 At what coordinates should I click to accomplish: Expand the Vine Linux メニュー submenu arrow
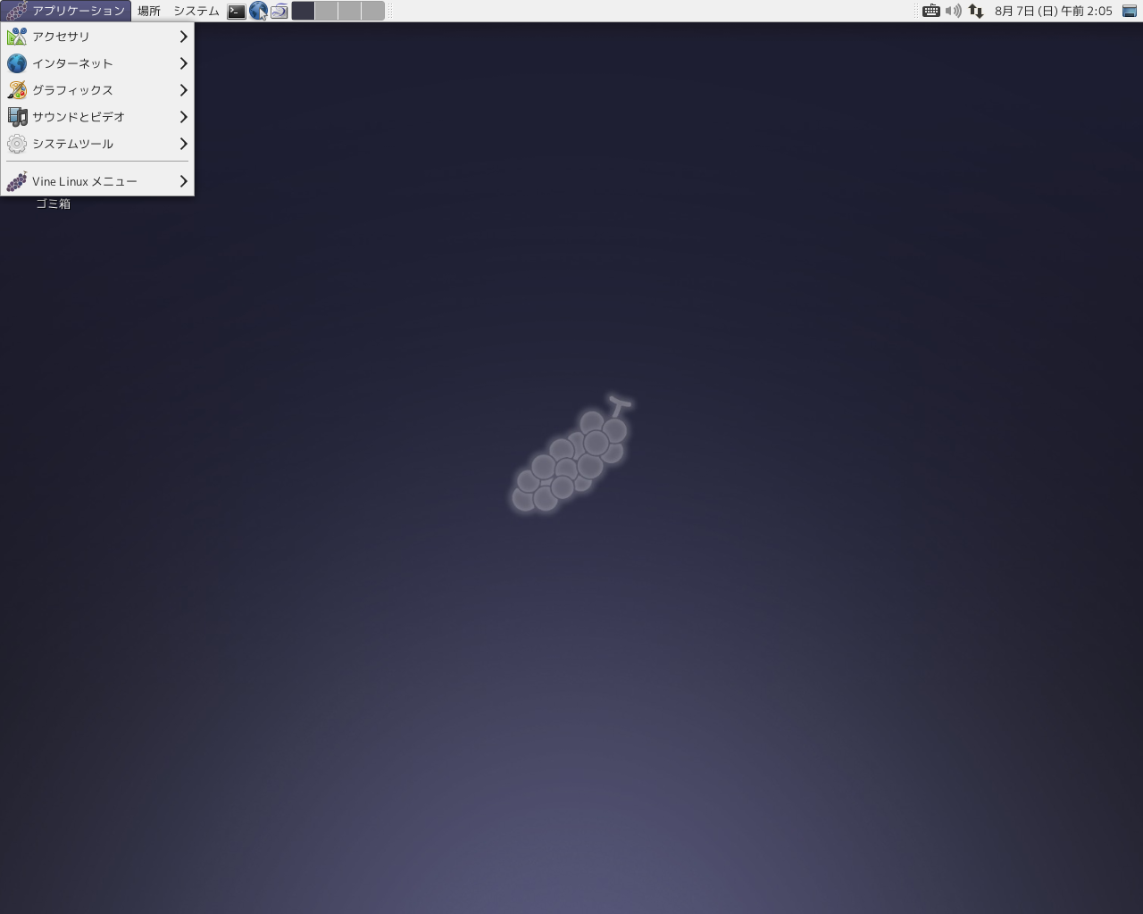coord(183,181)
